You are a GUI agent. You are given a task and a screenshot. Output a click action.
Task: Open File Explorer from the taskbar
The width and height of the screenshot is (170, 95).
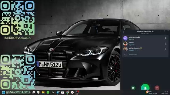(43, 92)
